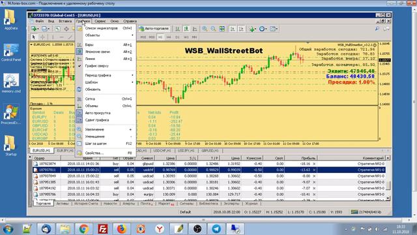This screenshot has width=417, height=235.
Task: Click the line chart toolbar icon
Action: [195, 29]
